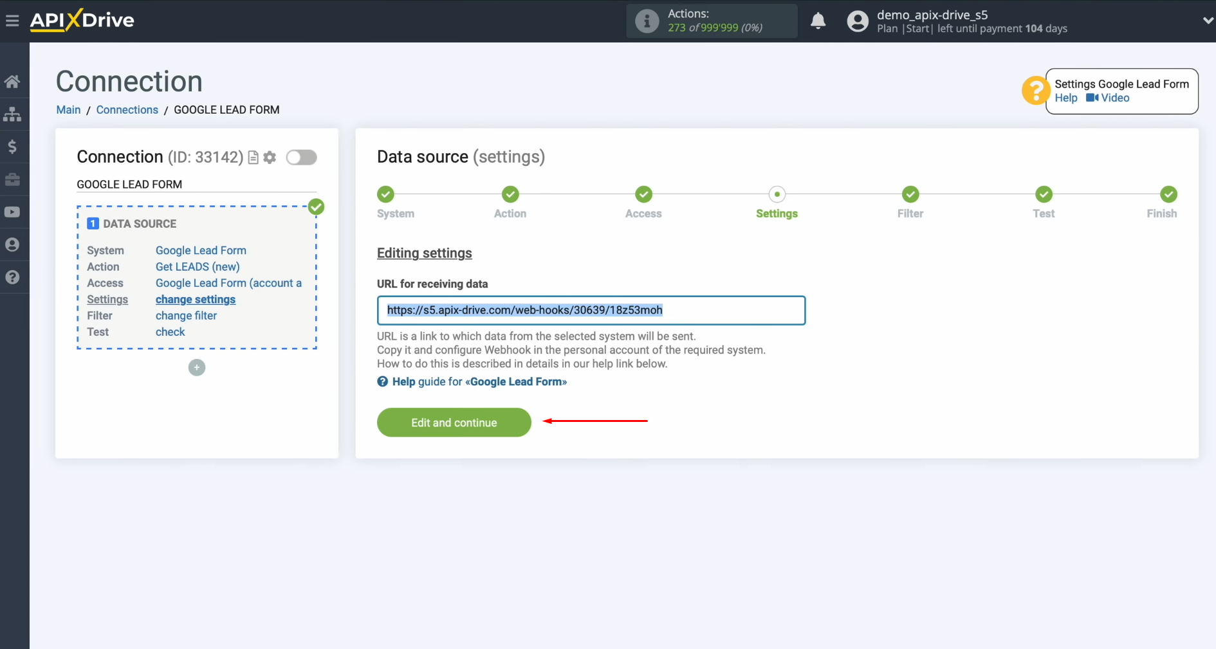The image size is (1216, 649).
Task: Go to Main via the breadcrumb
Action: coord(68,109)
